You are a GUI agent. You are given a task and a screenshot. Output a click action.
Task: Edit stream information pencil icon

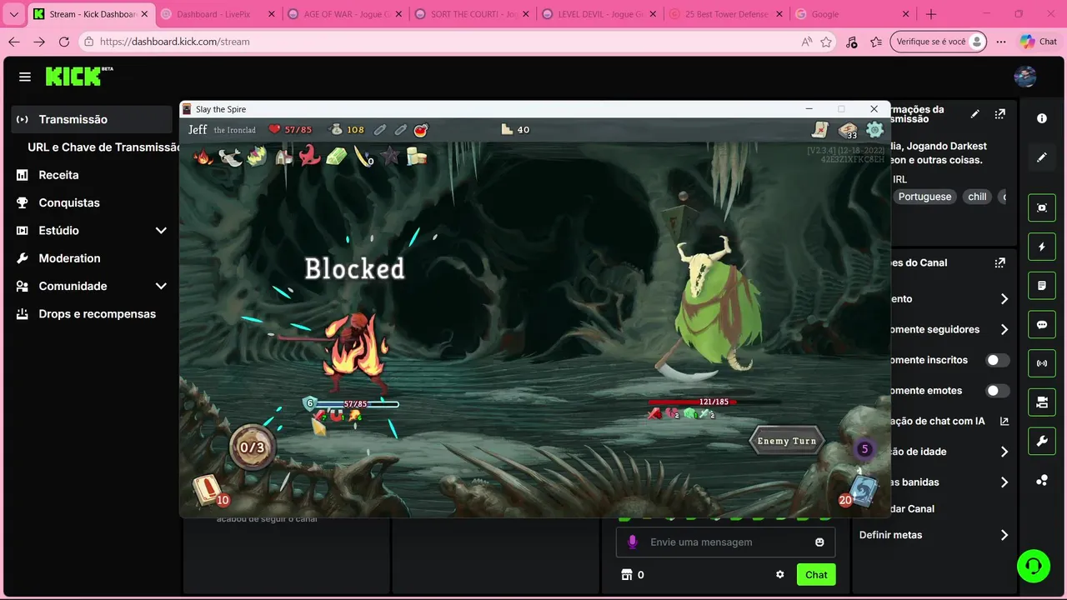click(975, 113)
